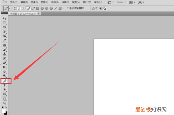
Task: Select Subtract from path area option
Action: [x=97, y=8]
